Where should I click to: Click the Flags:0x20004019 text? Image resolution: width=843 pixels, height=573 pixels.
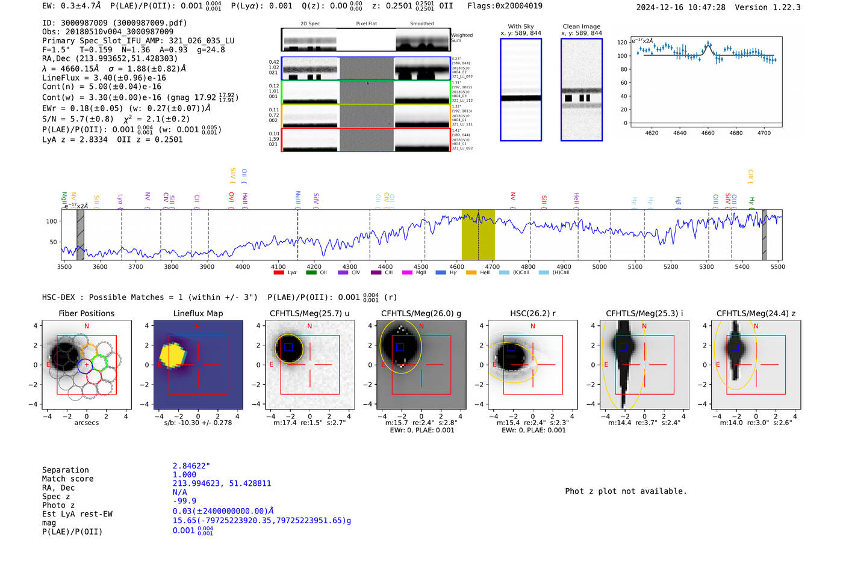point(505,6)
